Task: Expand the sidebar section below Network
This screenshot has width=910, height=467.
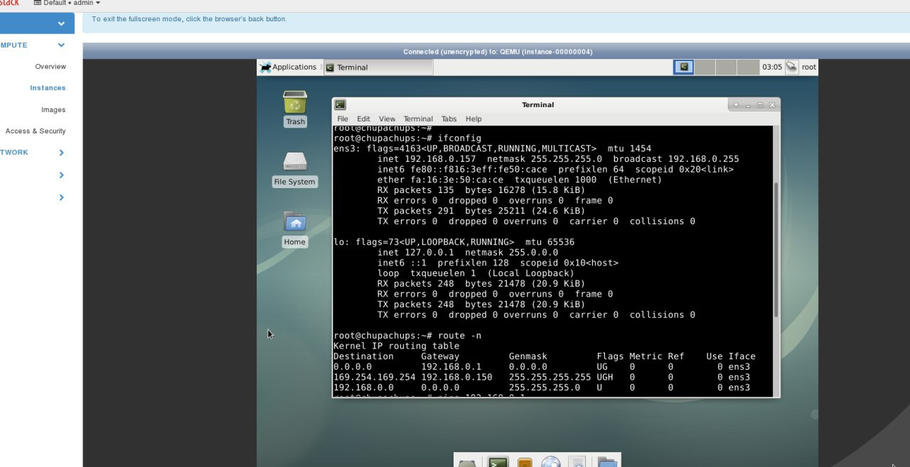Action: click(x=61, y=175)
